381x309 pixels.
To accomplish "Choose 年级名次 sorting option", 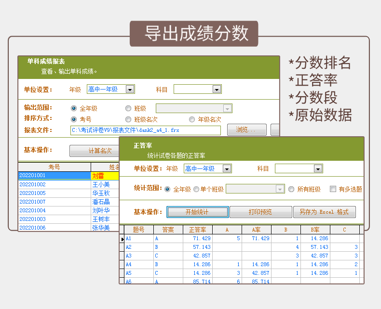I will point(192,119).
